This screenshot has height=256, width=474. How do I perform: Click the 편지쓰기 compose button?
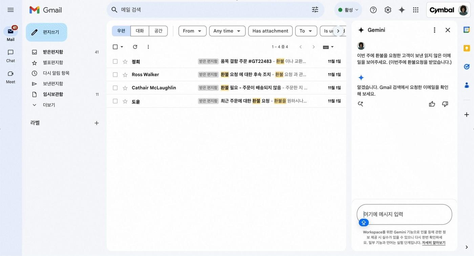(x=46, y=32)
